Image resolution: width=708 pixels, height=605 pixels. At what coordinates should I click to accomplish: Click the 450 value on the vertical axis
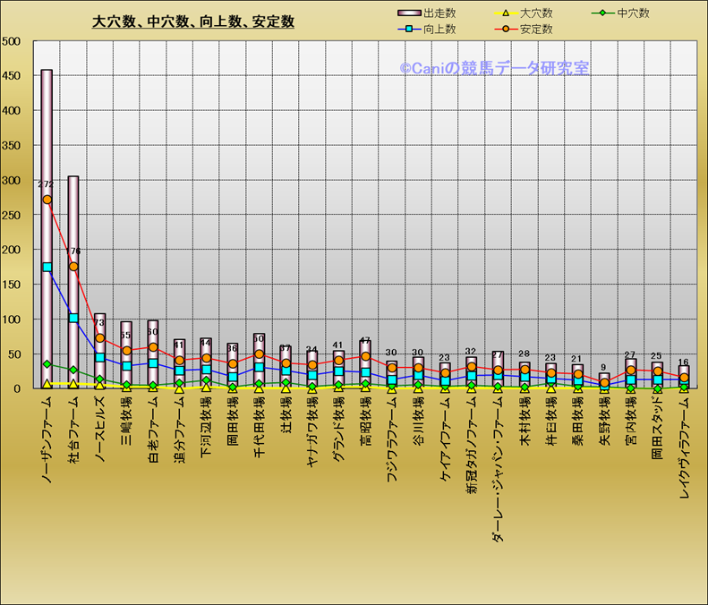13,76
